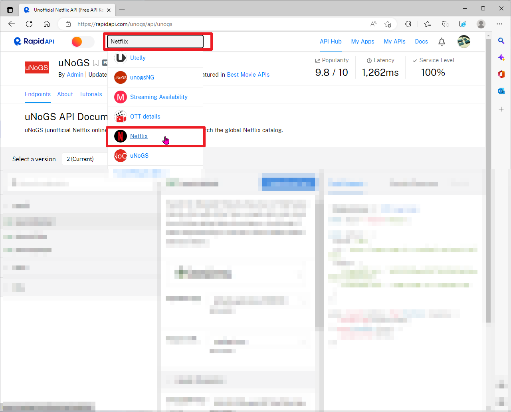Open the OTT details suggestion
The width and height of the screenshot is (511, 412).
pyautogui.click(x=145, y=117)
